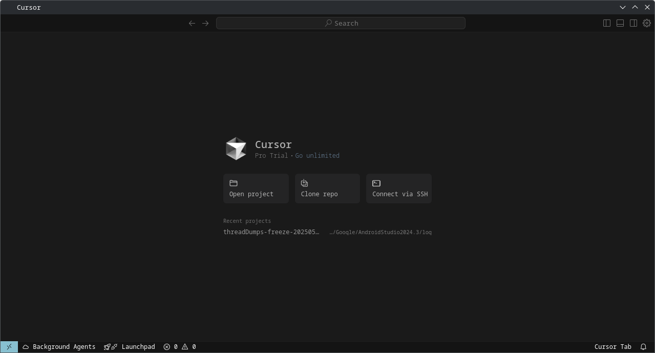The width and height of the screenshot is (655, 353).
Task: Open the remote window indicator in status bar
Action: tap(9, 347)
